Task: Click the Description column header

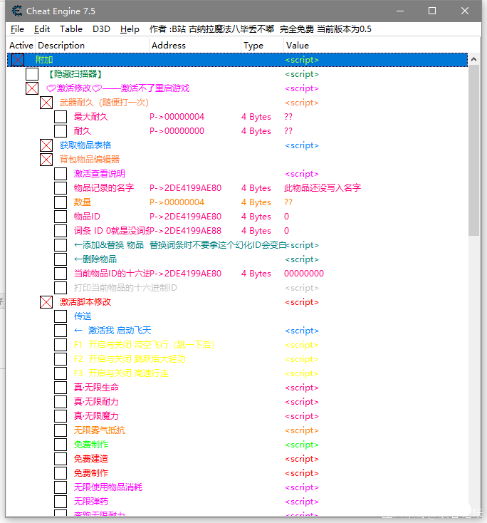Action: click(x=61, y=46)
